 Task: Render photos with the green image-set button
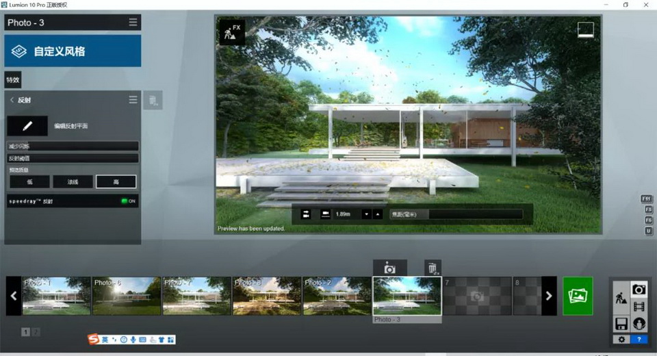point(578,296)
